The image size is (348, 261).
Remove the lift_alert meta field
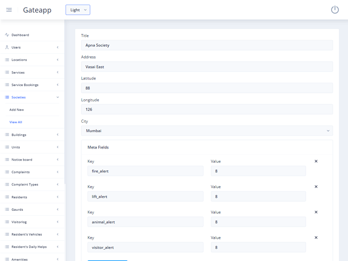click(x=316, y=187)
